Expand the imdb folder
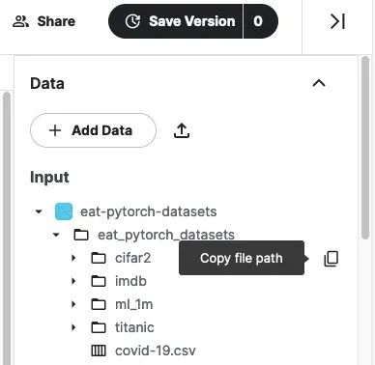This screenshot has width=375, height=365. point(73,281)
